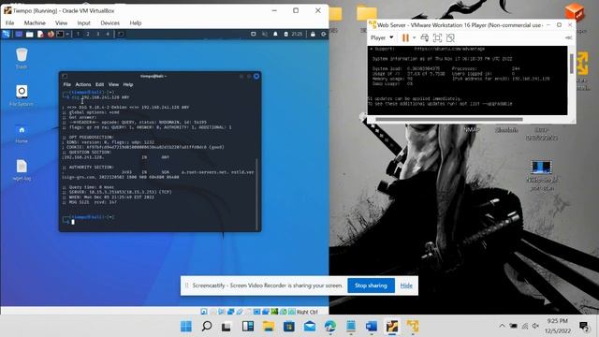The width and height of the screenshot is (599, 337).
Task: Open Word from the taskbar
Action: [372, 327]
